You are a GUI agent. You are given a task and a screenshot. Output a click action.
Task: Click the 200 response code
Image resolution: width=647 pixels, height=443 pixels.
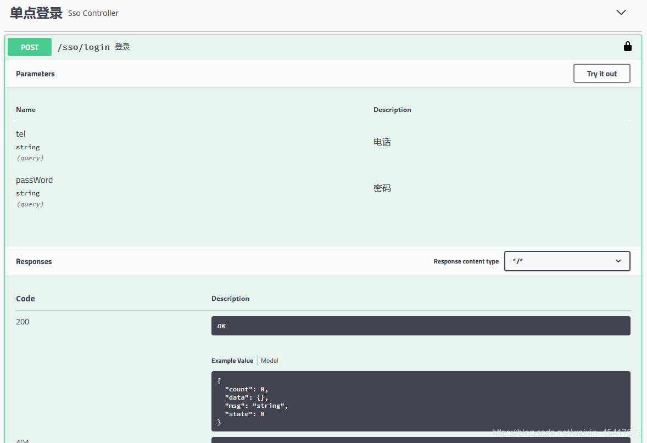pos(23,322)
